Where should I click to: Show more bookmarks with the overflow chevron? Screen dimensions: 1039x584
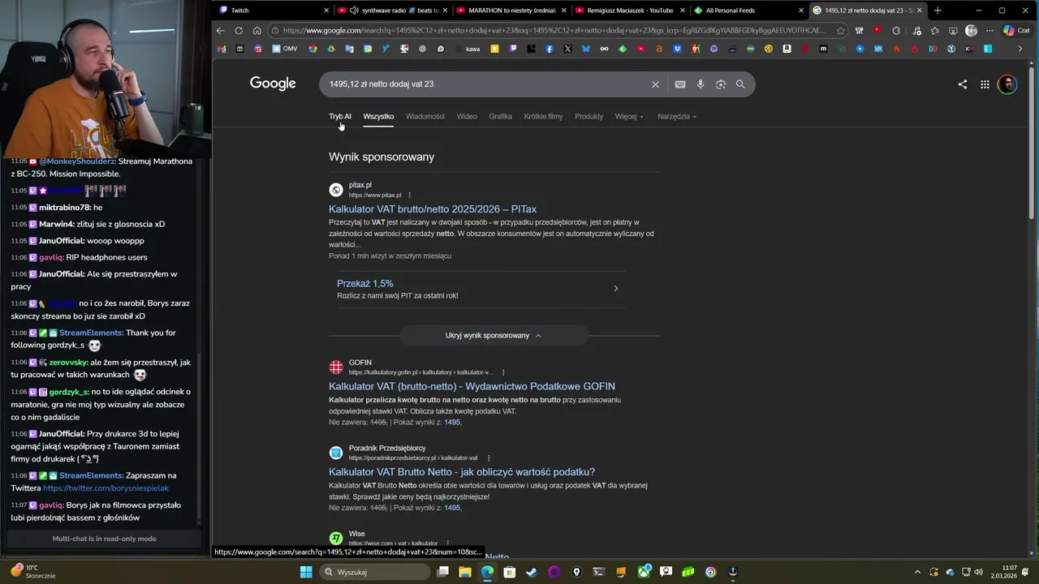1020,49
